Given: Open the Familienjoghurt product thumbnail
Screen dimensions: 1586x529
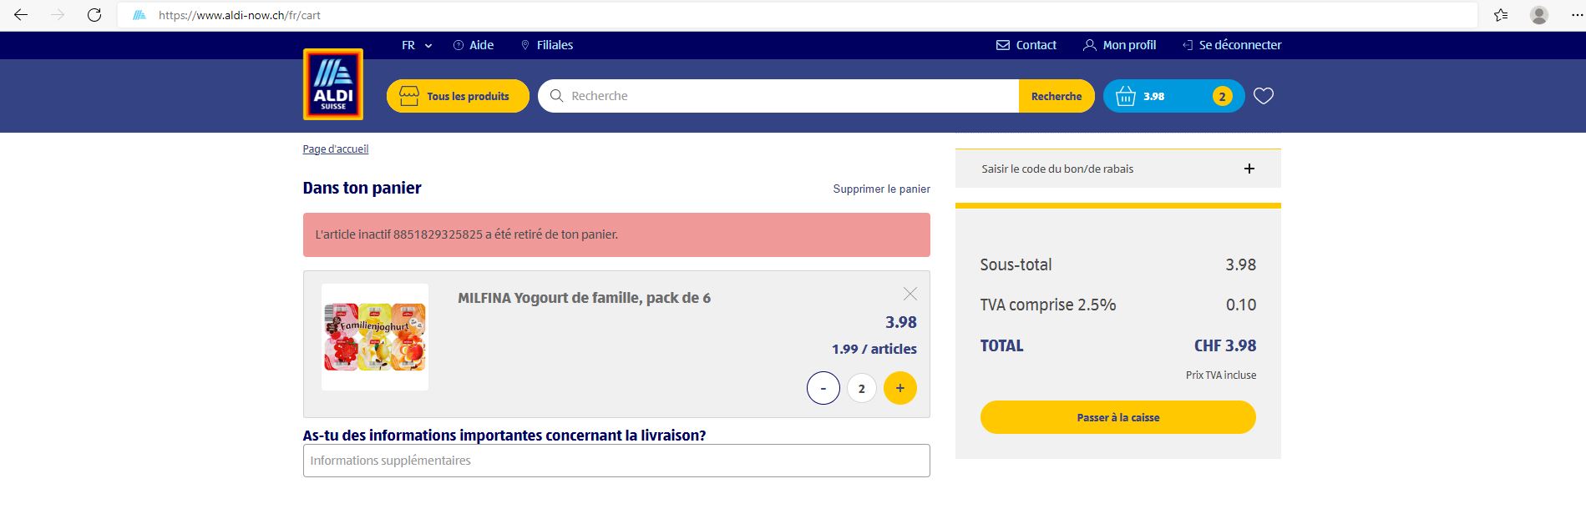Looking at the screenshot, I should pos(375,336).
